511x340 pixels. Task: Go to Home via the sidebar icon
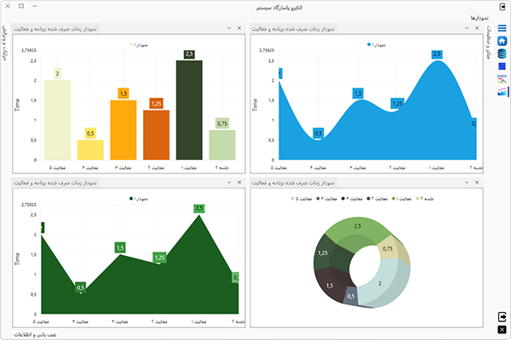tap(502, 41)
